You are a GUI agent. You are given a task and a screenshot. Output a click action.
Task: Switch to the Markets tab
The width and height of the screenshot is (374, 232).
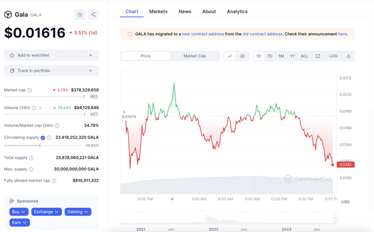coord(158,11)
